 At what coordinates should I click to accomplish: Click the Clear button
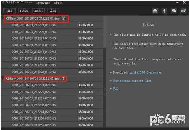point(53,11)
